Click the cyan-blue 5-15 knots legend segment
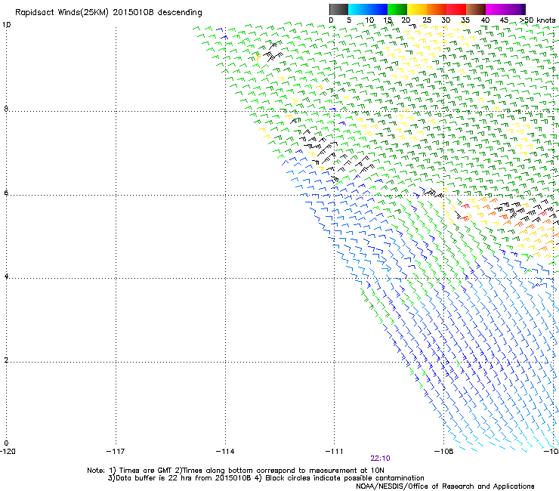The width and height of the screenshot is (559, 491). [368, 9]
